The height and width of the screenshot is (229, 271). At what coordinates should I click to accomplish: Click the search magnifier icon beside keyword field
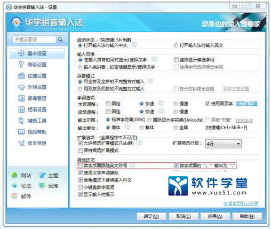pos(60,39)
